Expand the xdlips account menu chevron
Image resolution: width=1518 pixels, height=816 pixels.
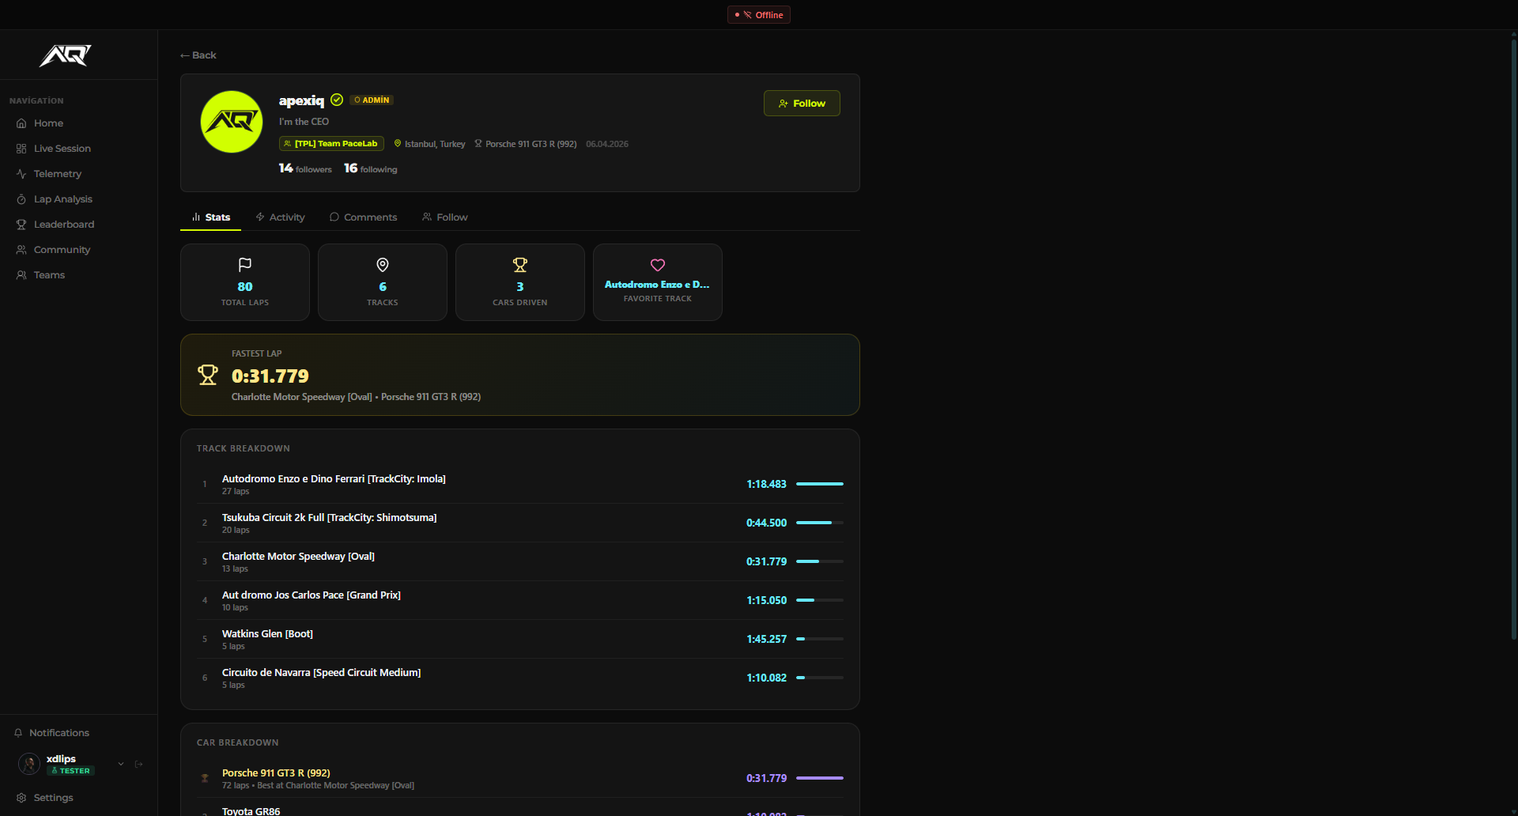pos(121,764)
